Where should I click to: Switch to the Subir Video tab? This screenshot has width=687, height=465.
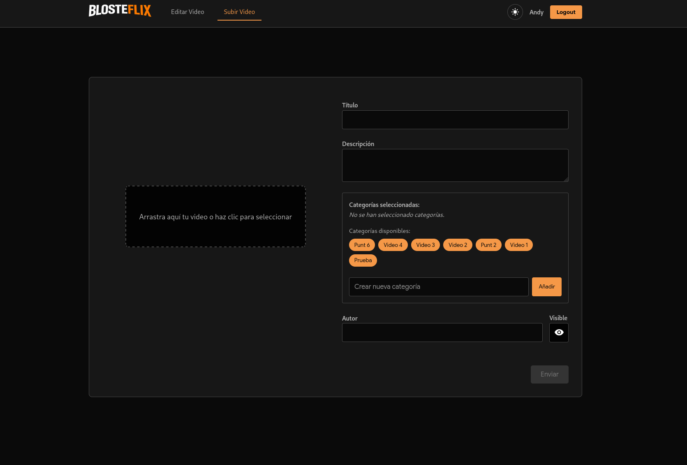point(239,12)
